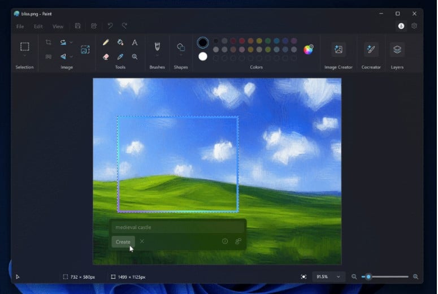Select the Eraser tool
Viewport: 438px width, 294px height.
pos(106,57)
